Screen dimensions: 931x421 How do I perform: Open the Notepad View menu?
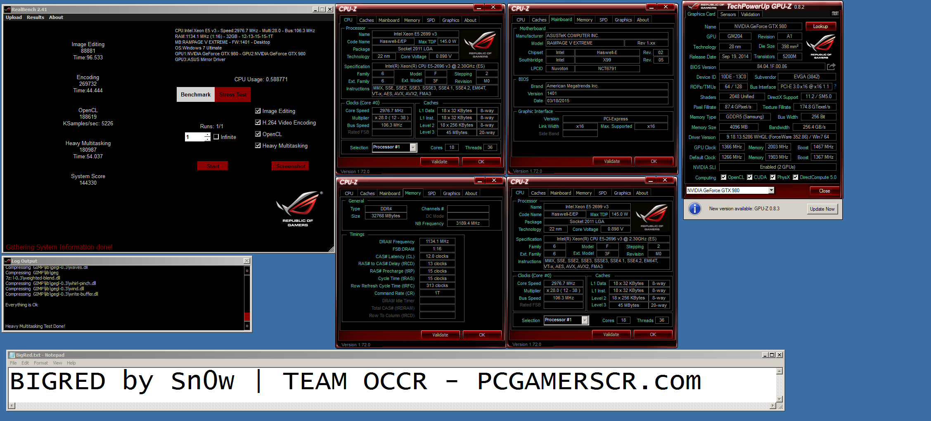coord(57,363)
